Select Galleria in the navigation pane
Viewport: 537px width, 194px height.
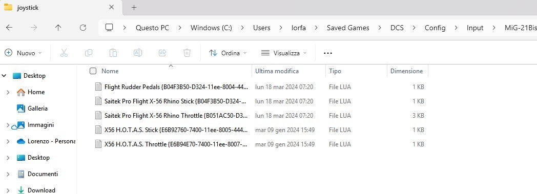point(38,109)
